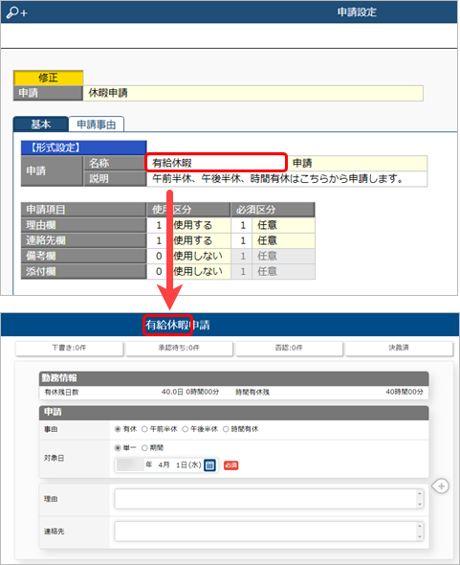Switch to the 基本 tab
Screen dimensions: 460x565
41,124
